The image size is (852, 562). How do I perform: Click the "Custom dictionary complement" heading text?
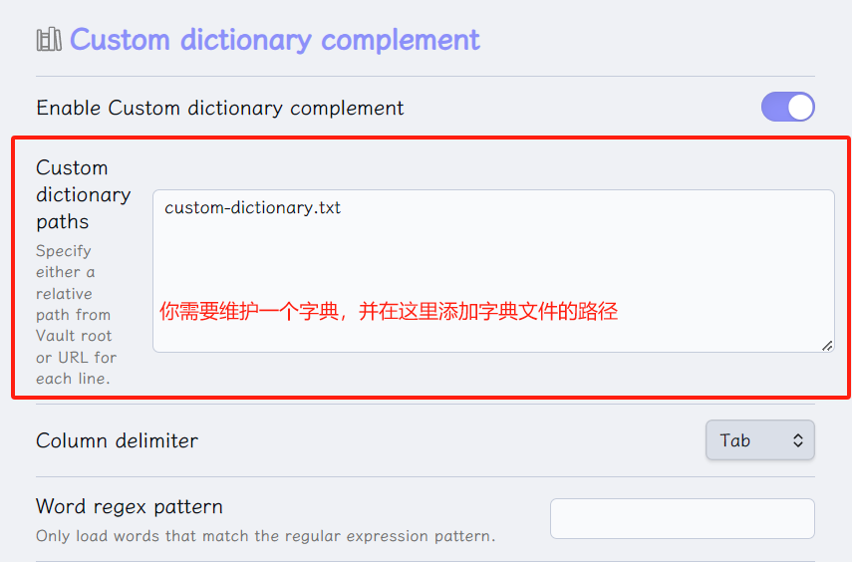(274, 40)
